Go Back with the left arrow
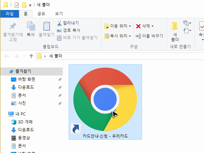This screenshot has width=204, height=153. coord(7,56)
